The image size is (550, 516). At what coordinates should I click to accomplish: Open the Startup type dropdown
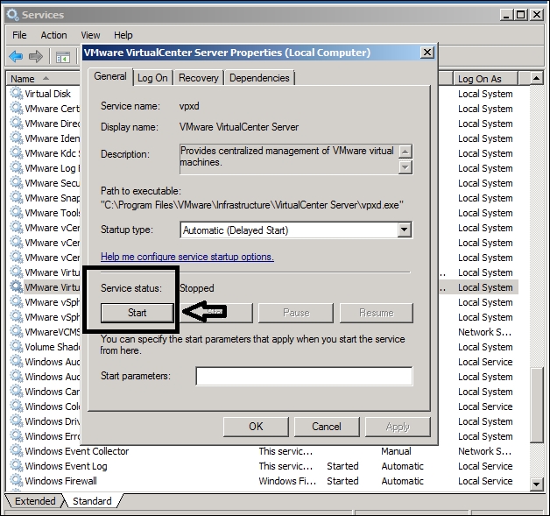point(404,230)
